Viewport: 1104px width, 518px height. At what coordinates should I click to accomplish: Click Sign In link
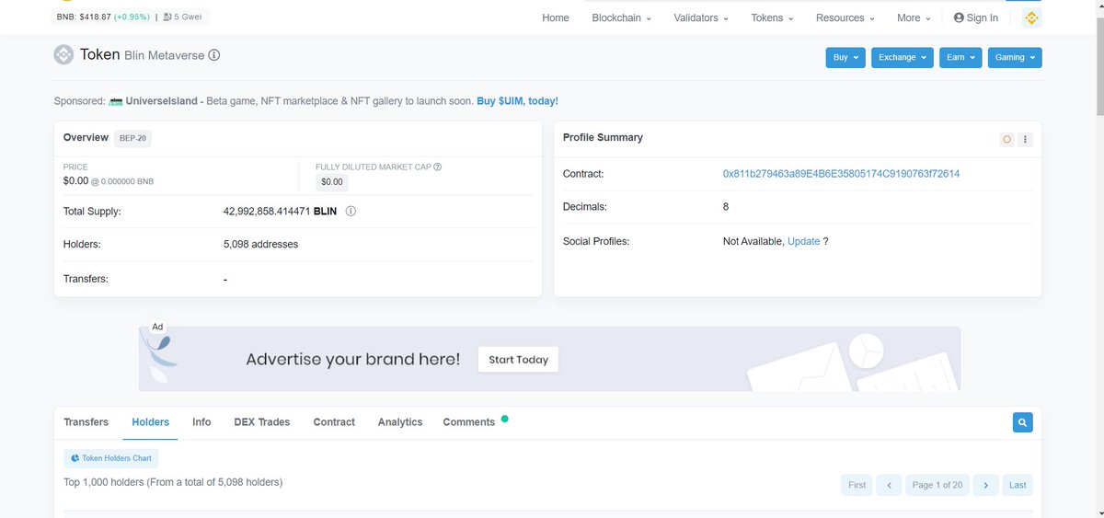pos(976,17)
